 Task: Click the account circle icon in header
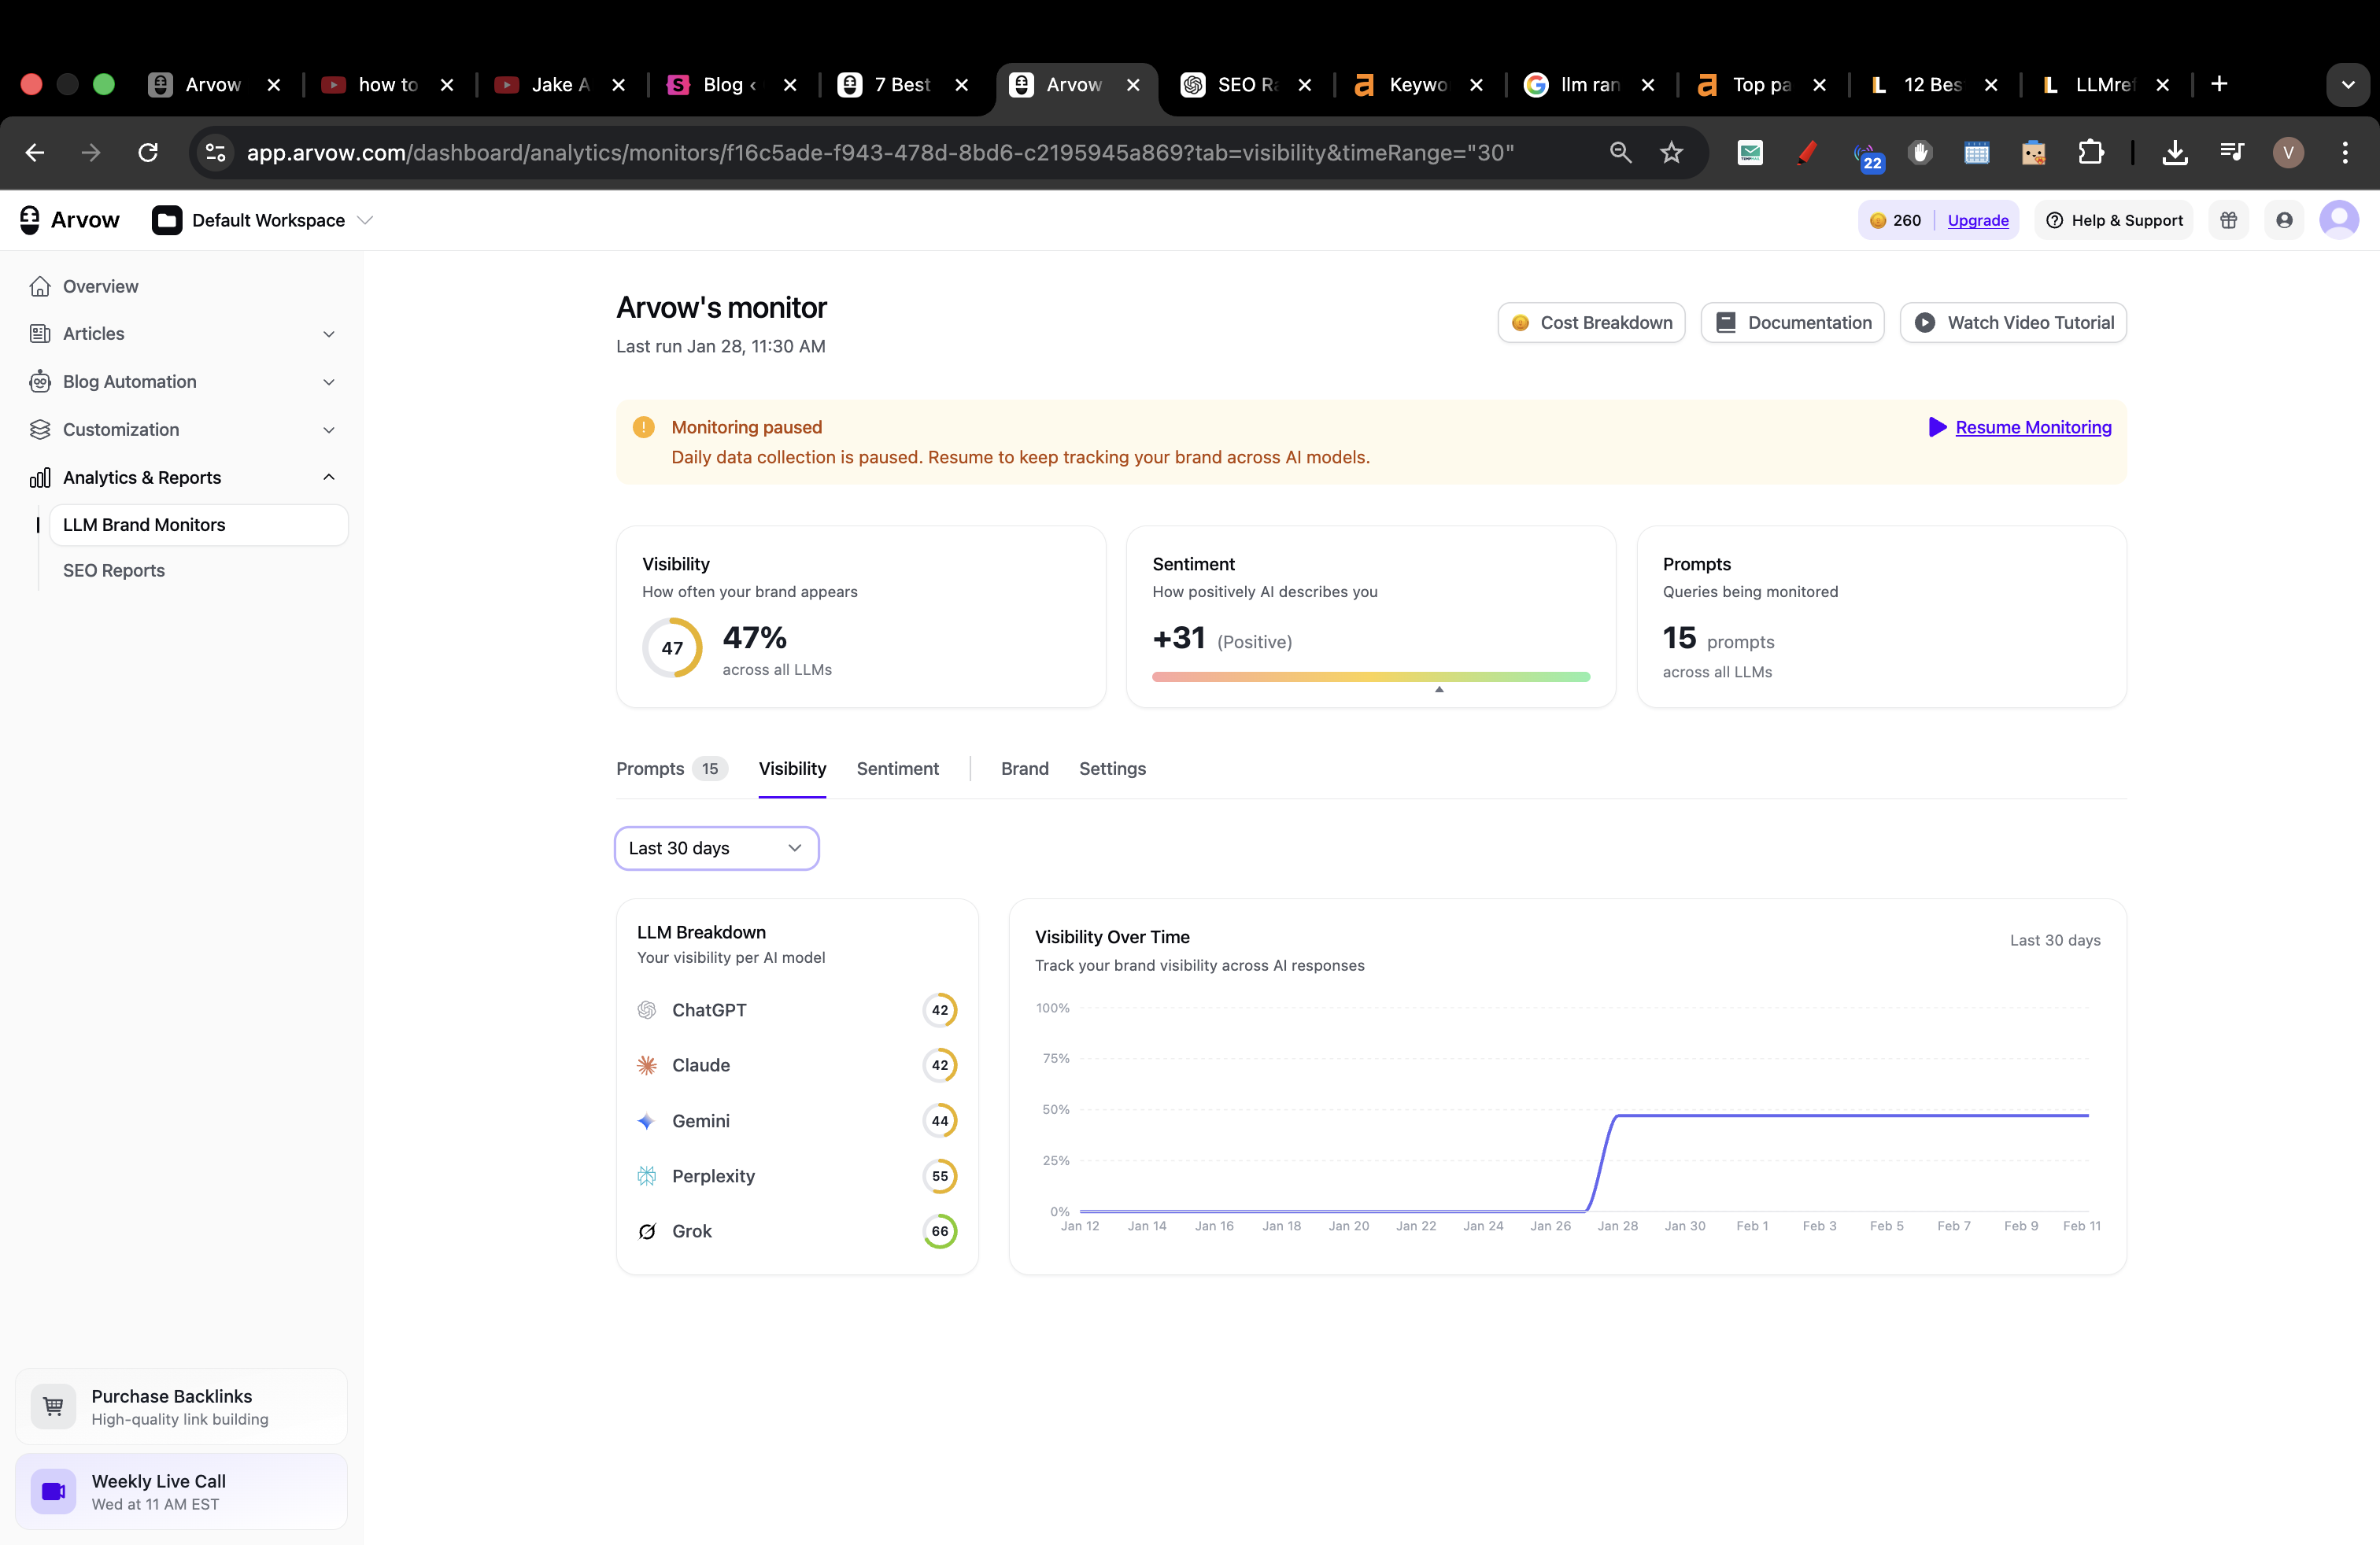(2284, 221)
